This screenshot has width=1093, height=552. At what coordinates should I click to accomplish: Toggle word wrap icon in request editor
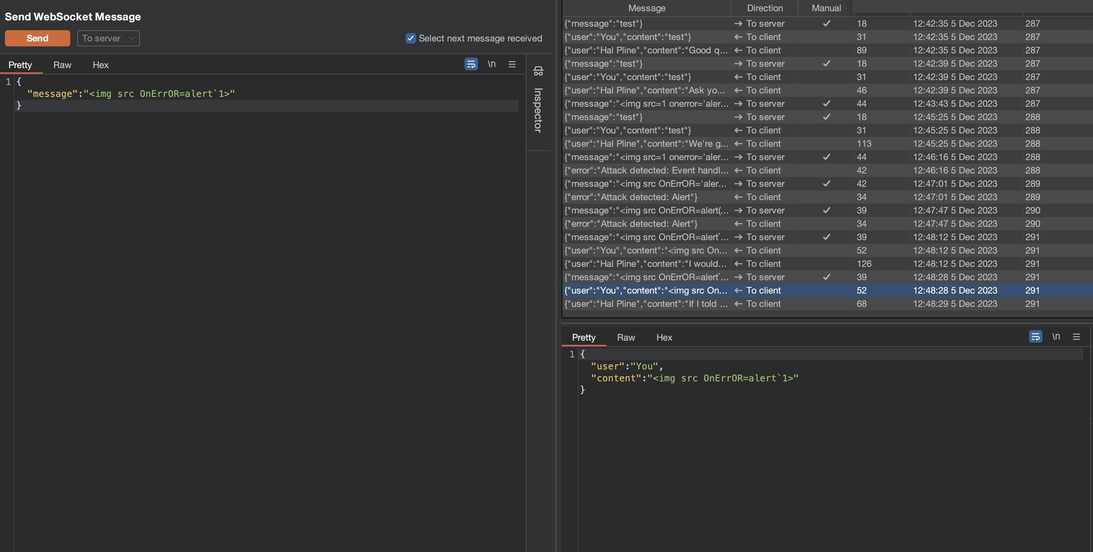pos(471,65)
